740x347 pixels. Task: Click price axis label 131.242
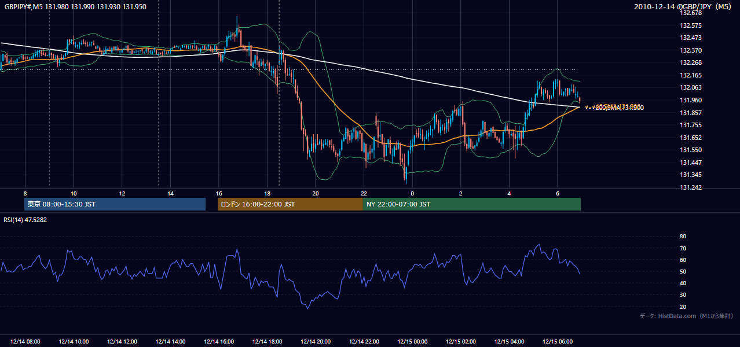pyautogui.click(x=690, y=187)
